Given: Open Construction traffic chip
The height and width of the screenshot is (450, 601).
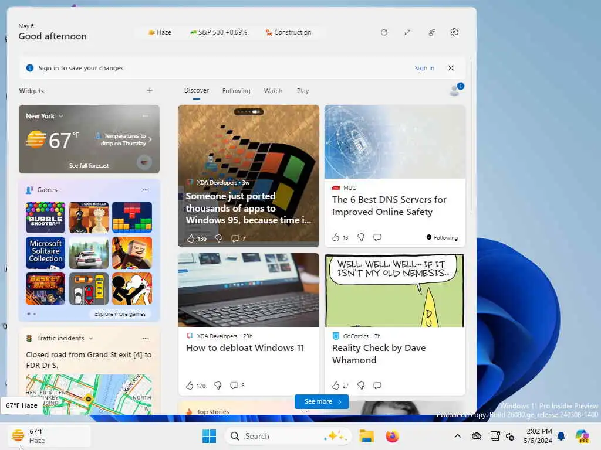Looking at the screenshot, I should (288, 33).
